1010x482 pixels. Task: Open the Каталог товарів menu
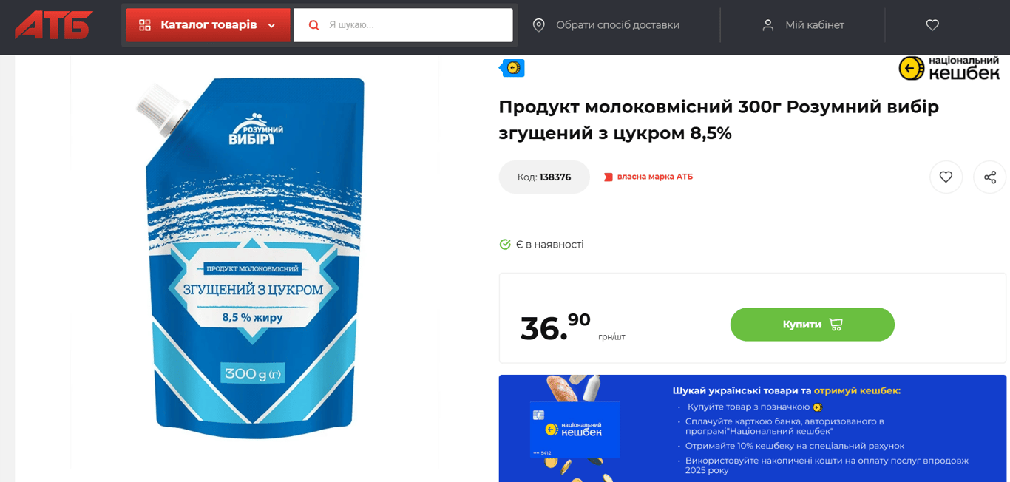tap(208, 25)
